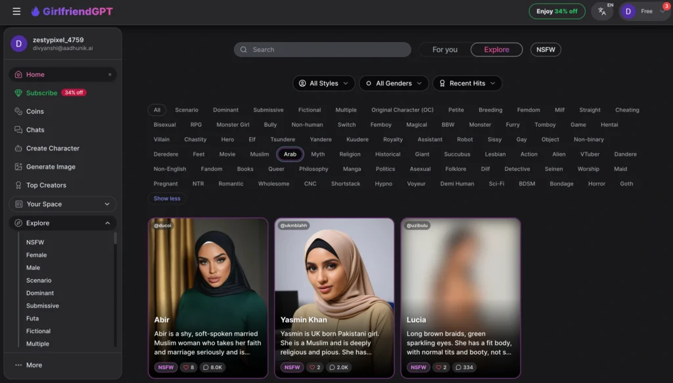Click the GirlfriendGPT flame logo

point(35,12)
